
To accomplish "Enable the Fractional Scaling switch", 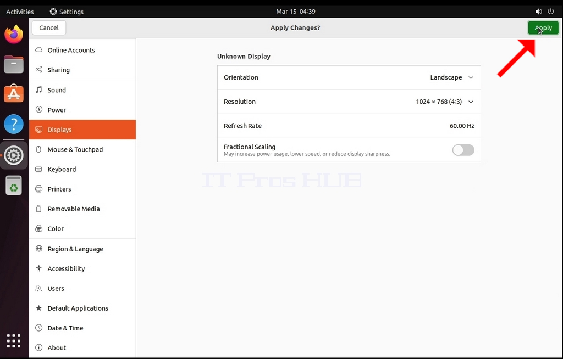I will pos(463,150).
